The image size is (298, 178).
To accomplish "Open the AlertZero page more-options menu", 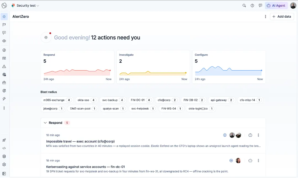I will [x=265, y=17].
